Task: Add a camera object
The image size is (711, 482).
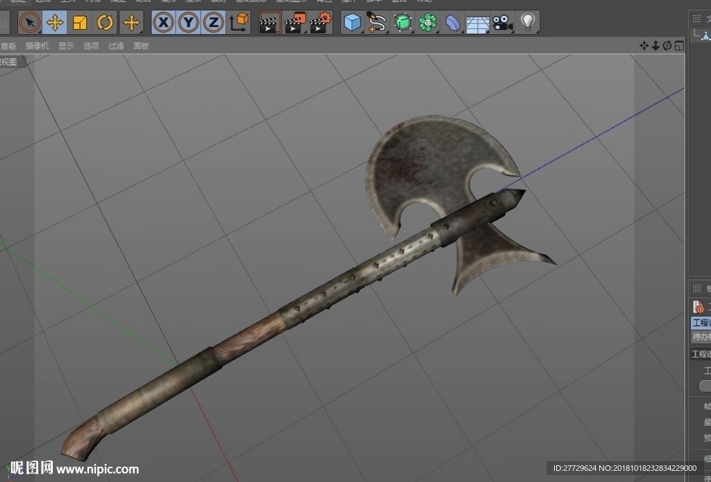Action: 503,22
